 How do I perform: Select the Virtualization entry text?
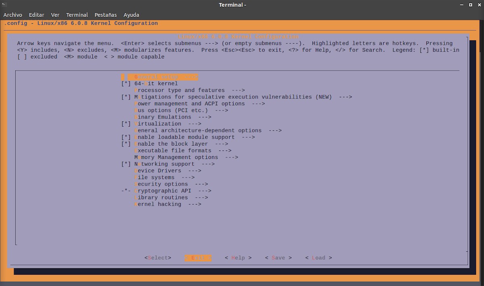coord(158,124)
